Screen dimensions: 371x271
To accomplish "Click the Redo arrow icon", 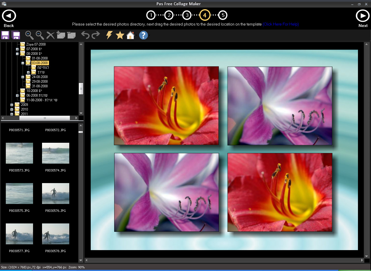I will (96, 35).
